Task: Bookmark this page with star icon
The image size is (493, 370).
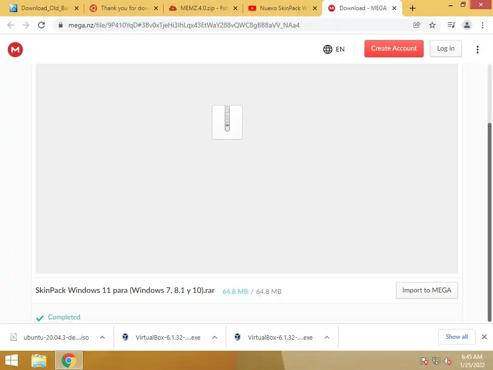Action: point(432,25)
